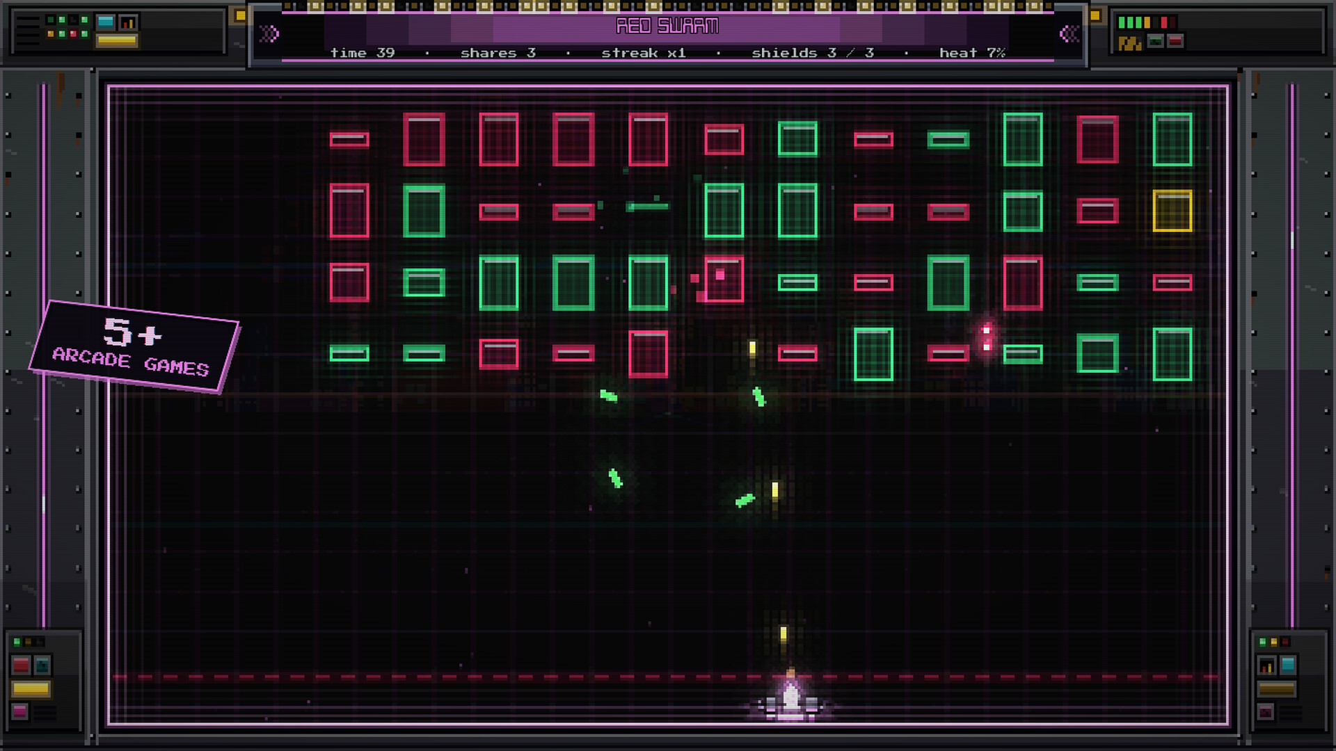Click the yellow bar button in top-left panel

tap(117, 40)
